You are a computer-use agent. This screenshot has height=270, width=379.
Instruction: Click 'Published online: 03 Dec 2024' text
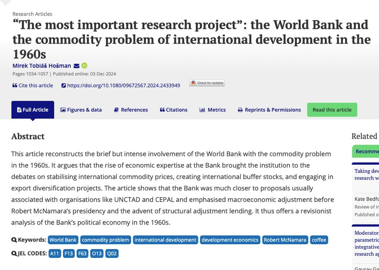click(x=85, y=74)
